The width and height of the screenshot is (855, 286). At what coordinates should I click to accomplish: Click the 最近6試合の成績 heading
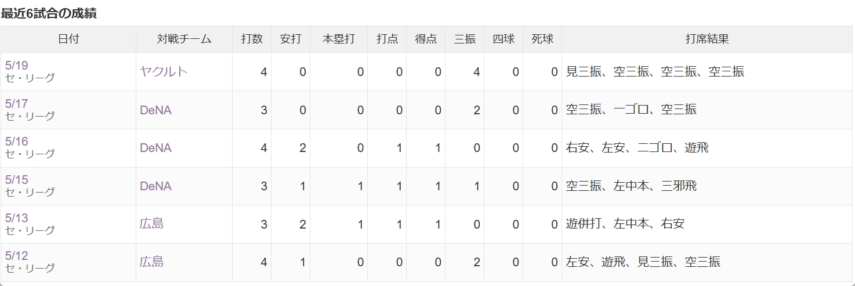(x=49, y=13)
